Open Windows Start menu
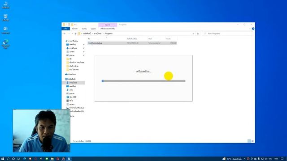Screen dimensions: 287x161 (x=3, y=159)
